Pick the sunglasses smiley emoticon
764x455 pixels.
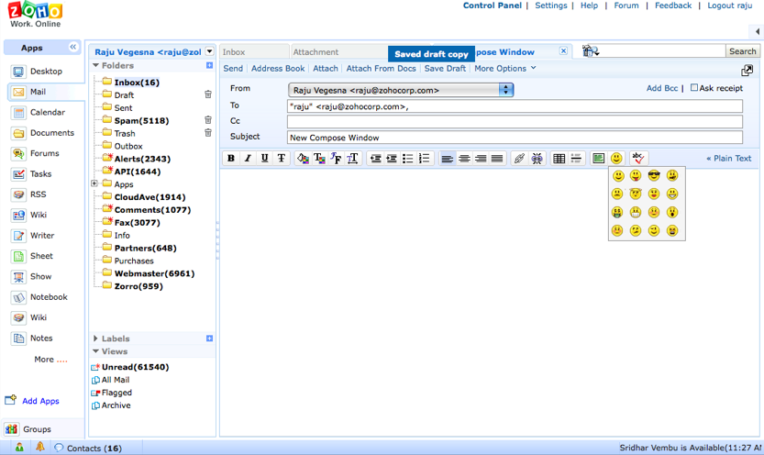[654, 175]
